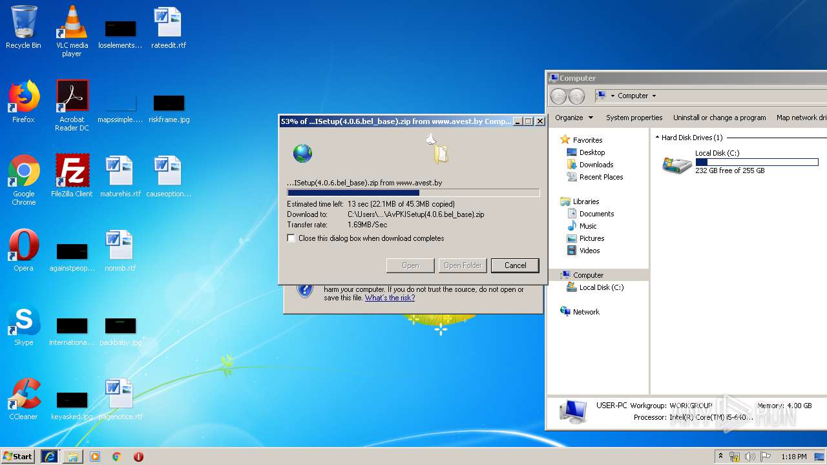Click the network tray icon
827x465 pixels.
click(735, 457)
